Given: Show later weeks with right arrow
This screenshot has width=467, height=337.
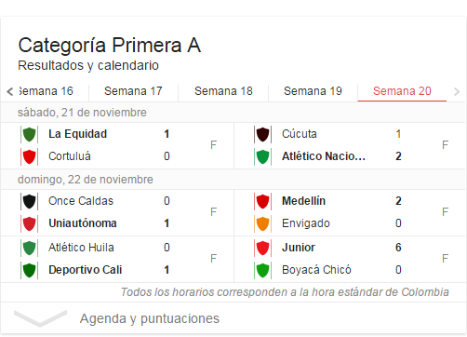Looking at the screenshot, I should tap(457, 91).
